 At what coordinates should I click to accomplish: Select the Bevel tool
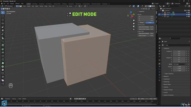point(3,53)
